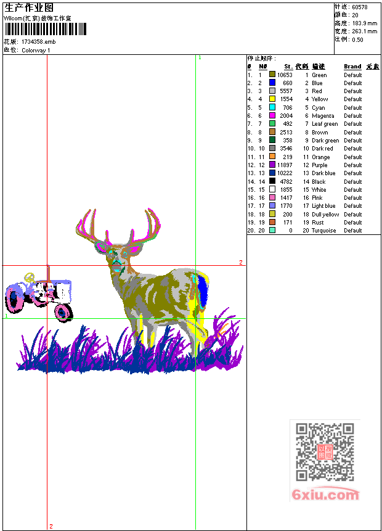Select the Blue thread color swatch

coord(272,82)
